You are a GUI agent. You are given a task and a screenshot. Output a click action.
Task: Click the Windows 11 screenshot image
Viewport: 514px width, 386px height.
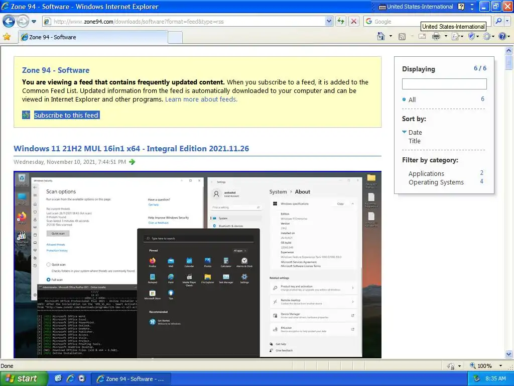(197, 264)
